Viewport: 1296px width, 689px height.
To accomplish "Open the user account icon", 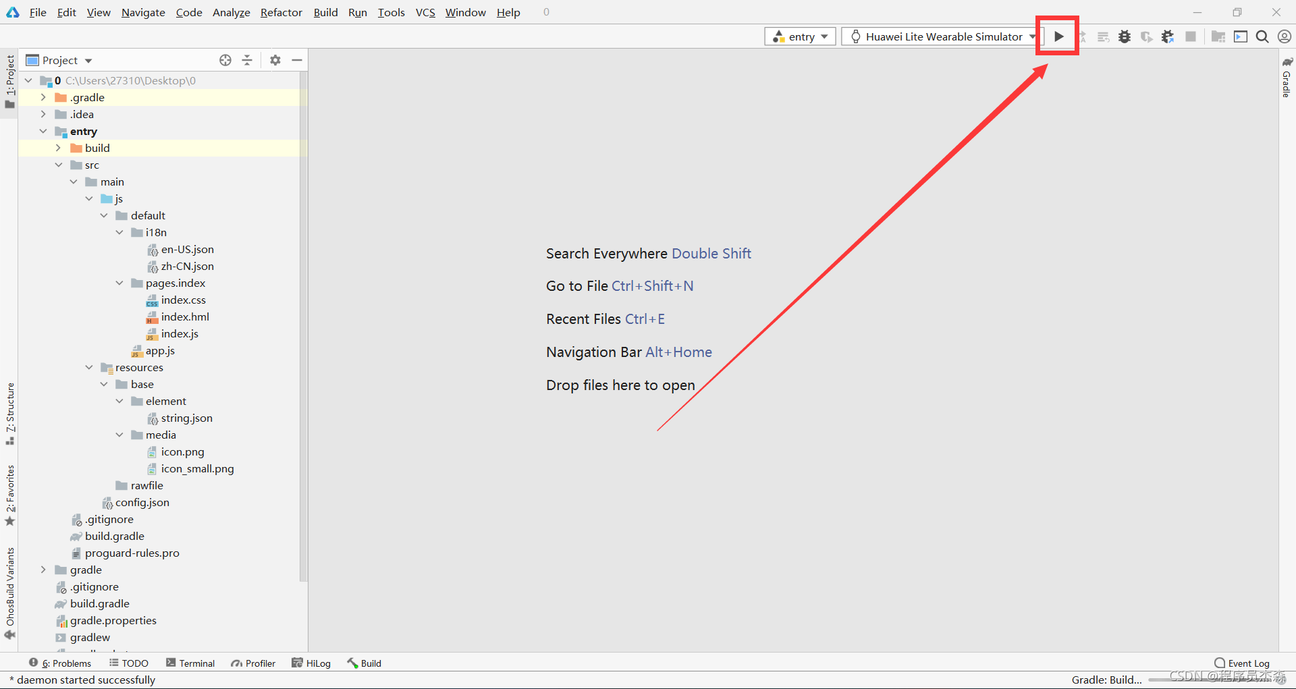I will click(1285, 36).
